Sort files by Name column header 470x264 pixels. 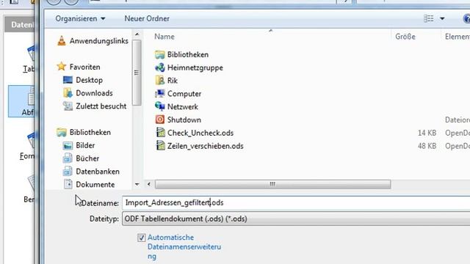[x=164, y=37]
